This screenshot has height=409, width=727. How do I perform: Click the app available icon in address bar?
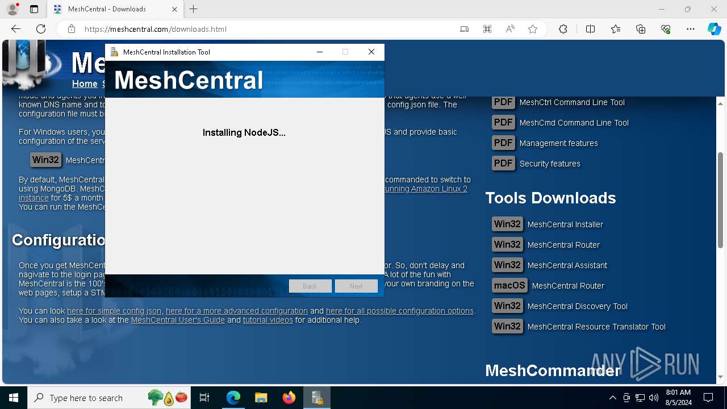[x=465, y=29]
